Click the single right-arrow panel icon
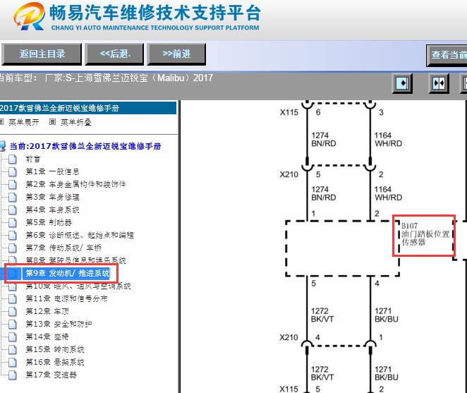The width and height of the screenshot is (467, 393). coord(402,83)
